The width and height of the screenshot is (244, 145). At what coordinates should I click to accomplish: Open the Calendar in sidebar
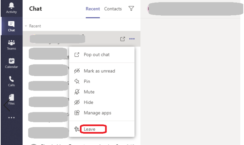coord(11,63)
